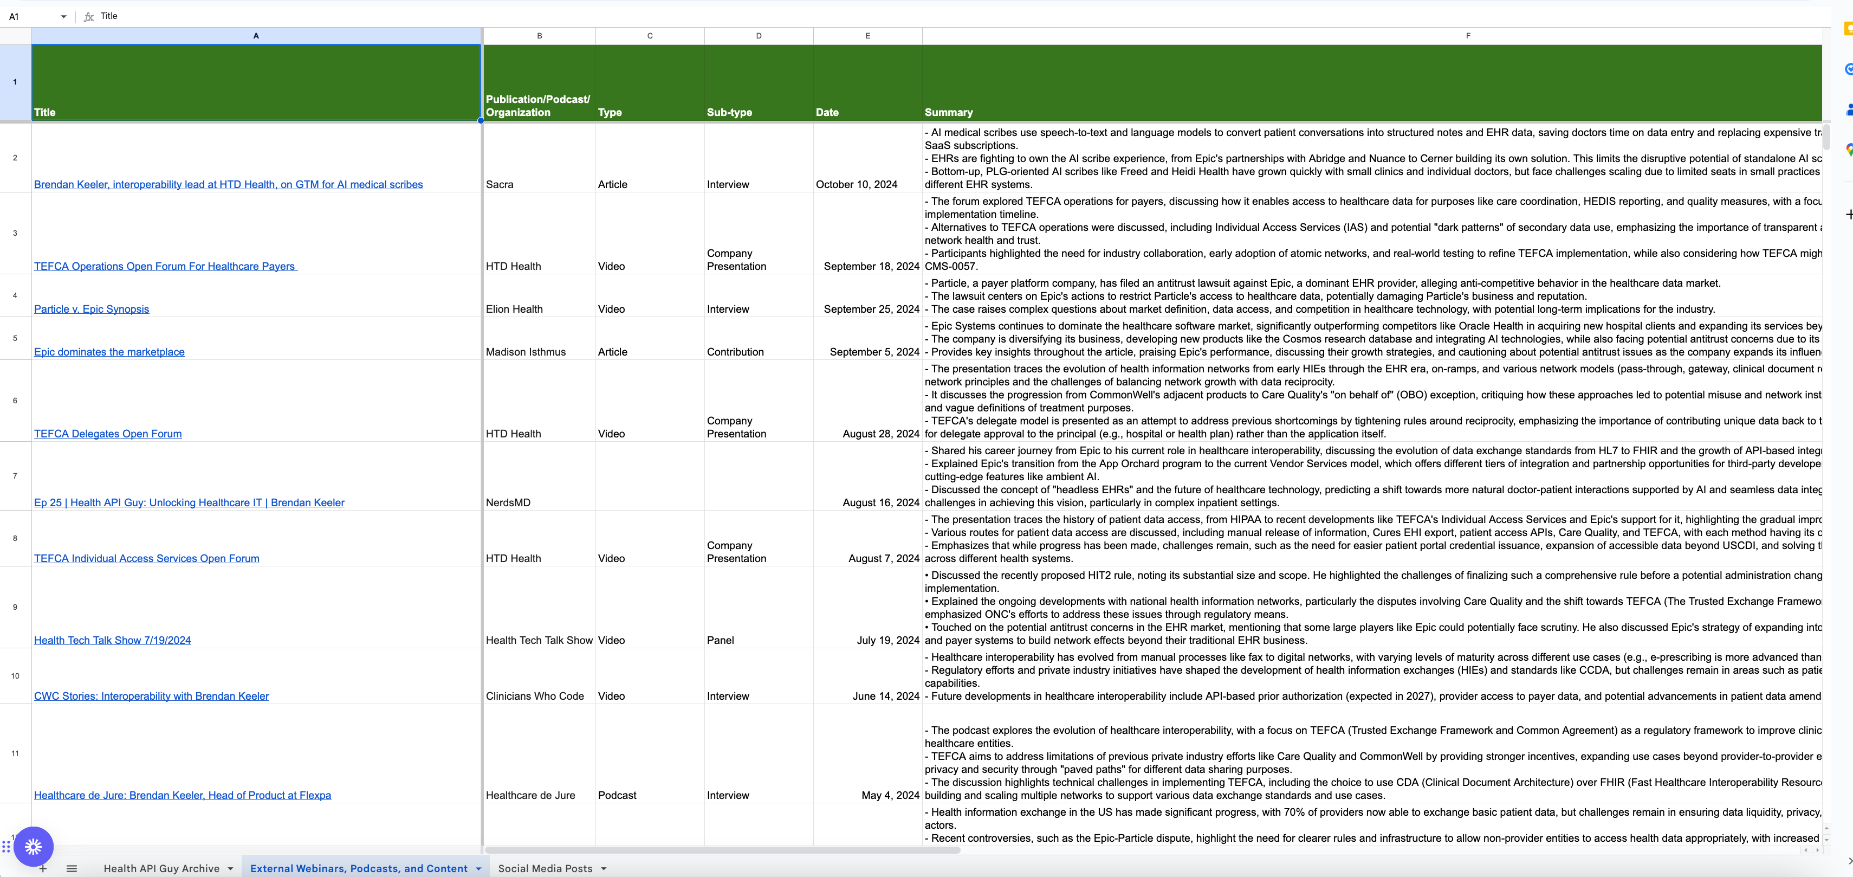Screen dimensions: 1853x877
Task: Select the Panel sub-type cell
Action: [x=759, y=607]
